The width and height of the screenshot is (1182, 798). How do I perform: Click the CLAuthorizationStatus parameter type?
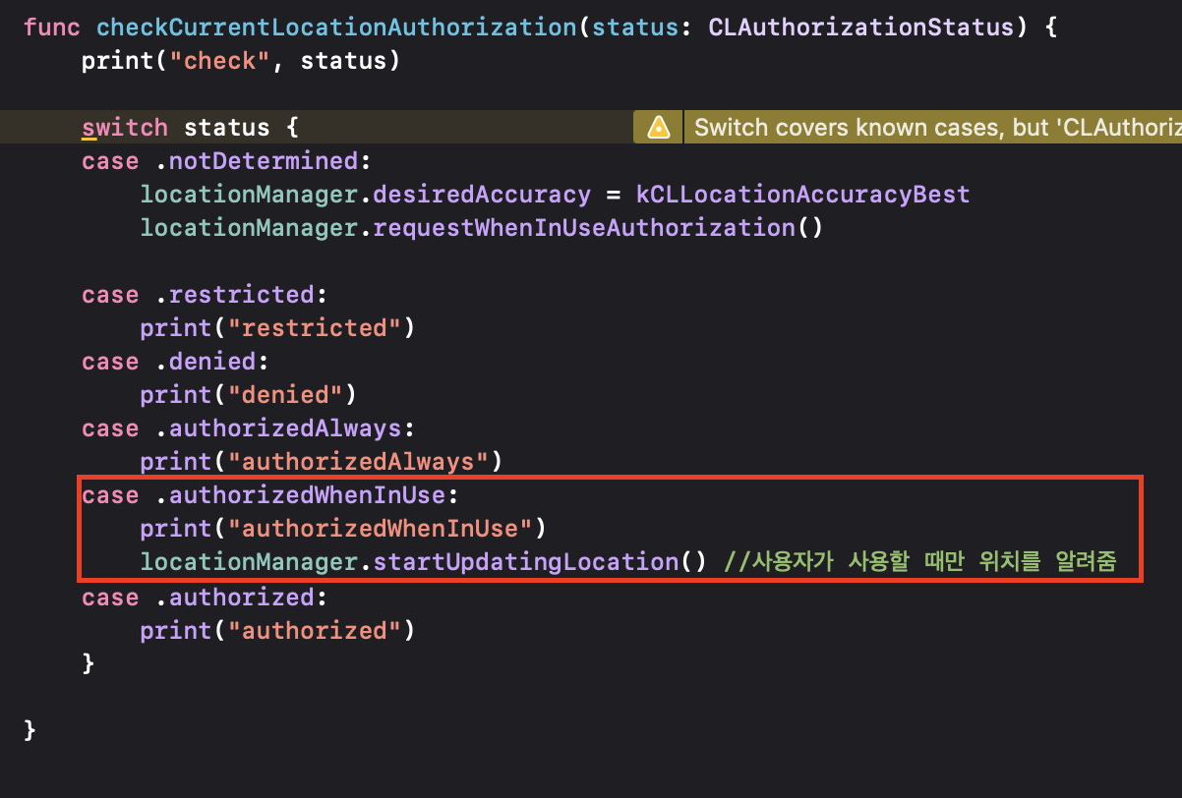coord(862,28)
